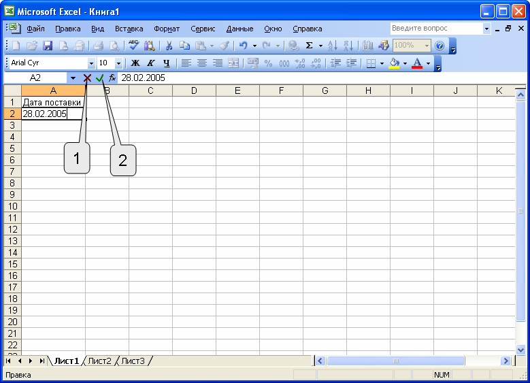The image size is (530, 383).
Task: Sort ascending with the A-Z icon
Action: [333, 46]
